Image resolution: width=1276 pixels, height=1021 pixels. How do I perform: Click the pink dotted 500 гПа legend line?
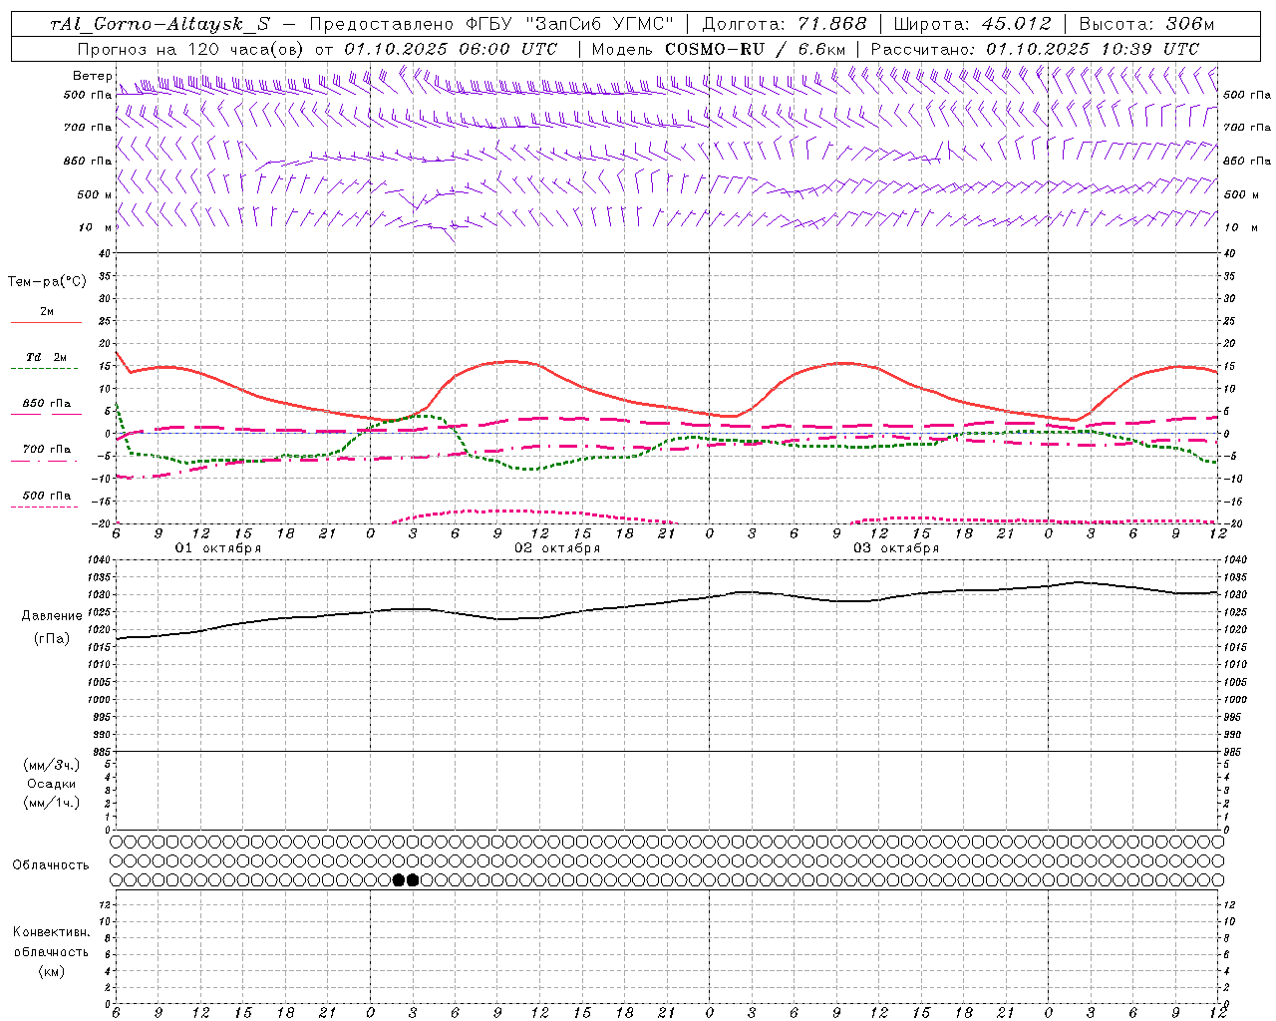pos(45,508)
